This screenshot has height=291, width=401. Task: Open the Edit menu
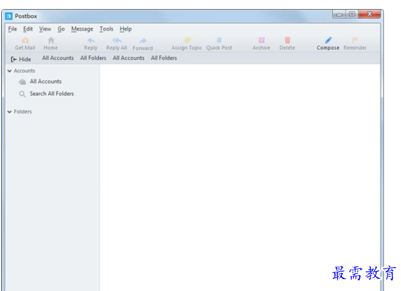(x=28, y=29)
